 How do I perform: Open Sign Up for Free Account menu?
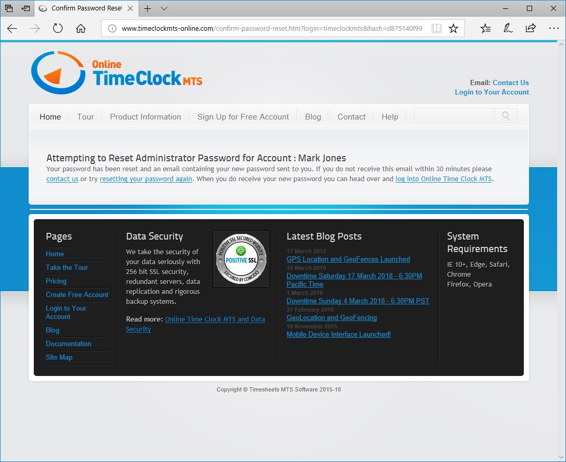pyautogui.click(x=243, y=117)
